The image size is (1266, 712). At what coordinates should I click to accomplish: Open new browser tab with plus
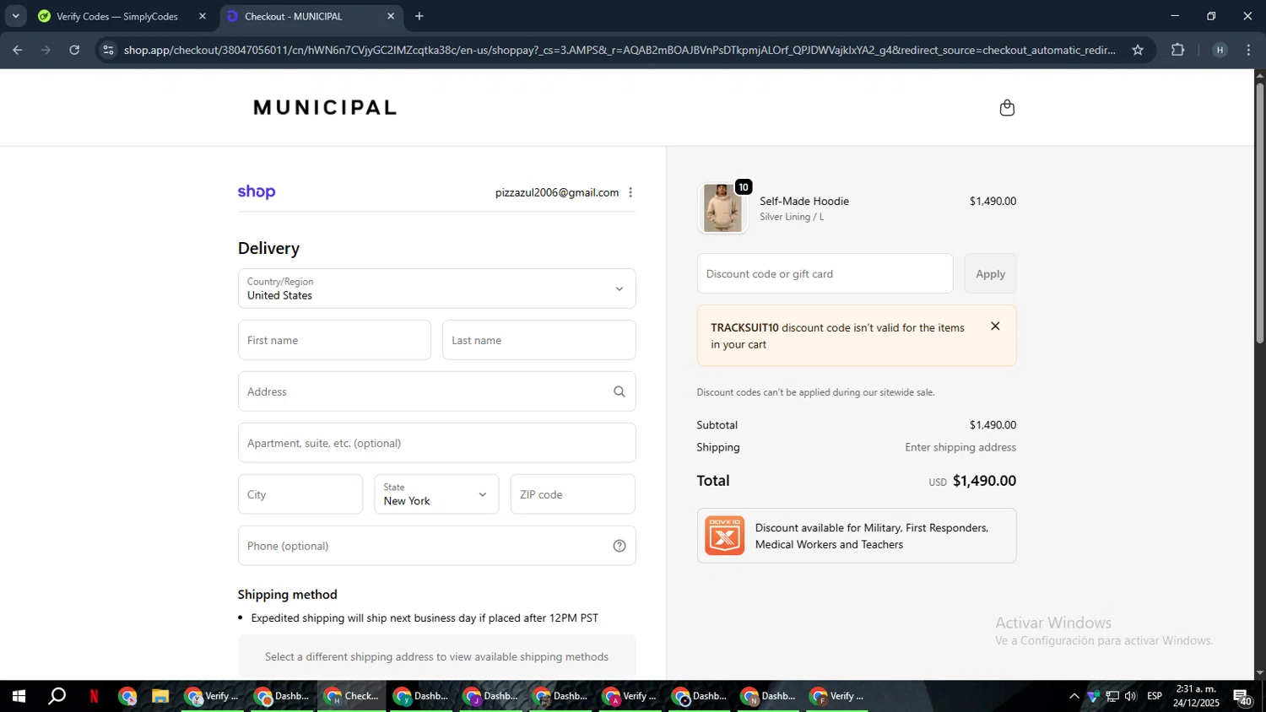pyautogui.click(x=419, y=16)
